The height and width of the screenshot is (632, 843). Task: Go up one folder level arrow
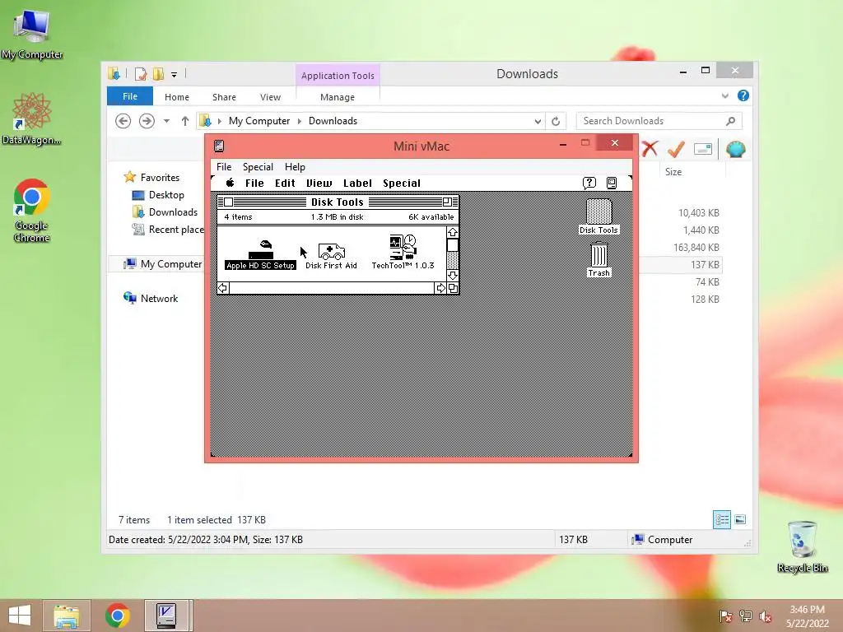[185, 121]
